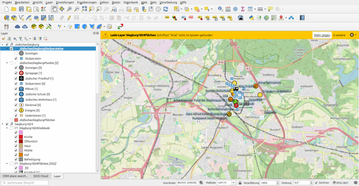
Task: Click the Save Project icon
Action: [21, 9]
